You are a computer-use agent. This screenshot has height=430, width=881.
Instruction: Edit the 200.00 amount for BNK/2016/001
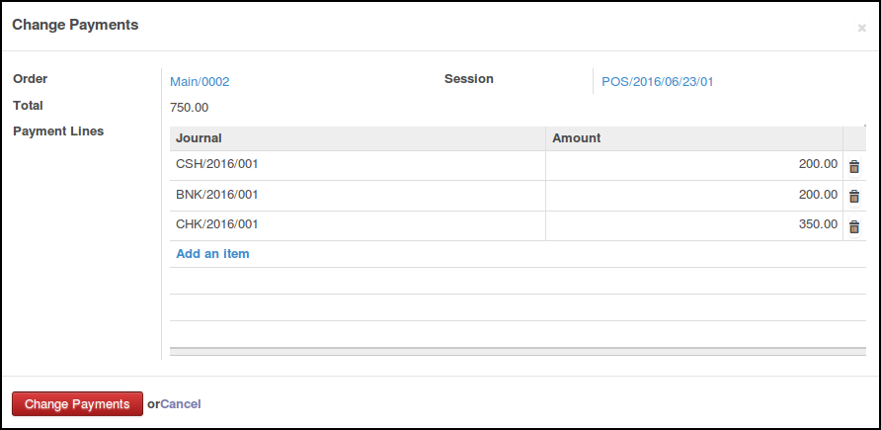694,196
